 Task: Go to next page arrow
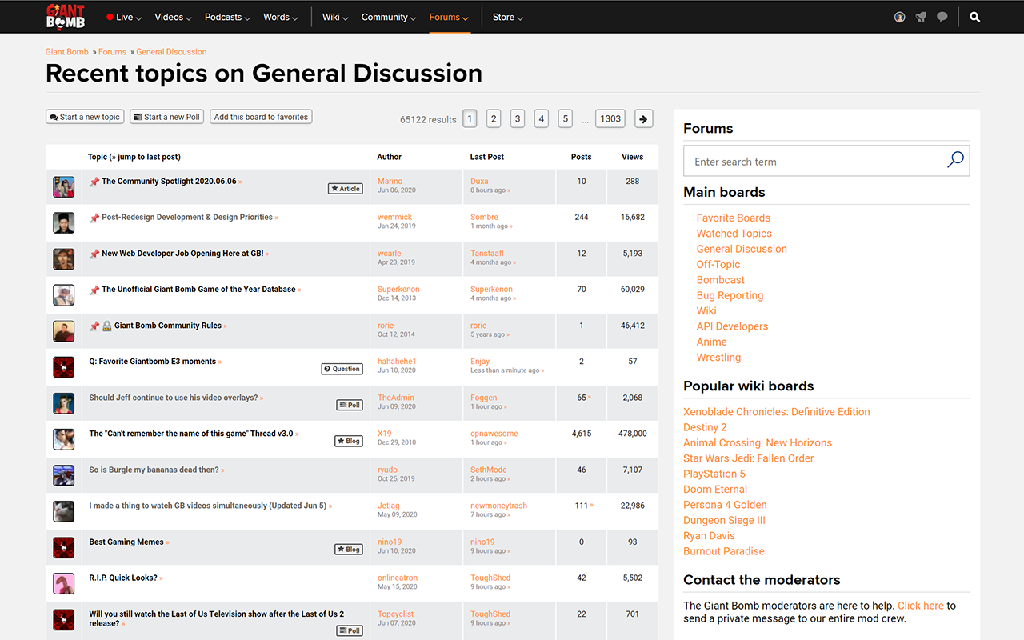point(644,118)
